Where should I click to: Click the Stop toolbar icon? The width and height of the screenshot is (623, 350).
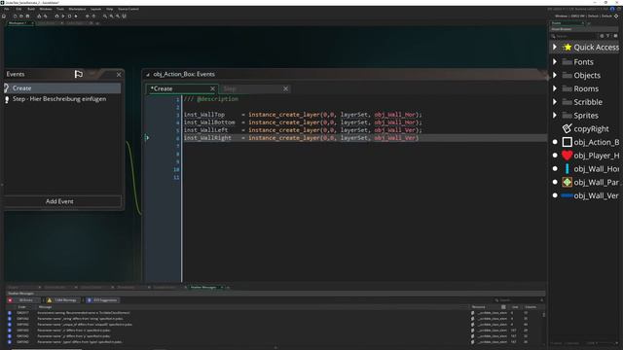[69, 16]
